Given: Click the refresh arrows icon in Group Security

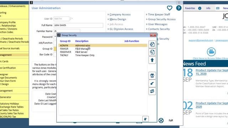Looking at the screenshot, I should [152, 91].
